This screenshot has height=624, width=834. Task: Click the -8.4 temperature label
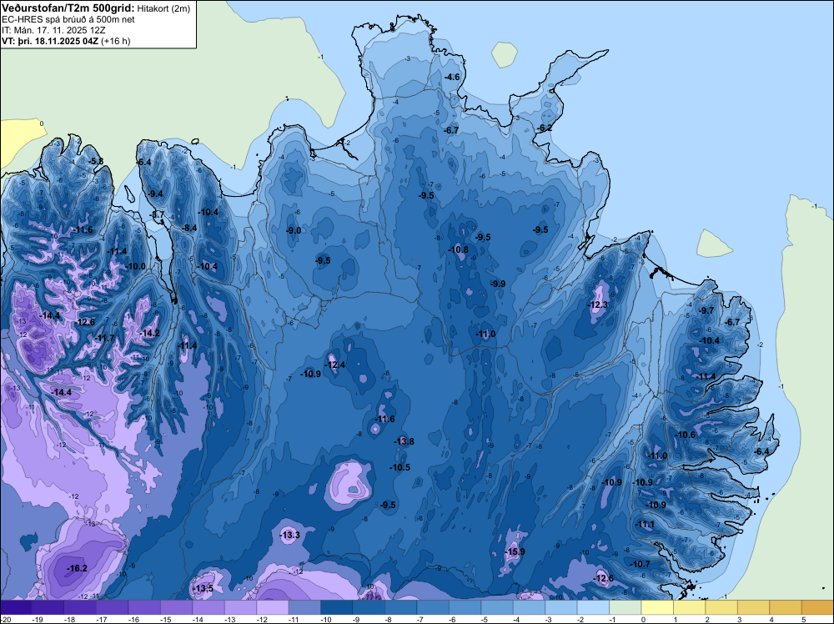(x=188, y=229)
